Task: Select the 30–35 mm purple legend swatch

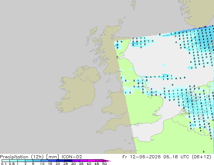Action: coord(76,161)
